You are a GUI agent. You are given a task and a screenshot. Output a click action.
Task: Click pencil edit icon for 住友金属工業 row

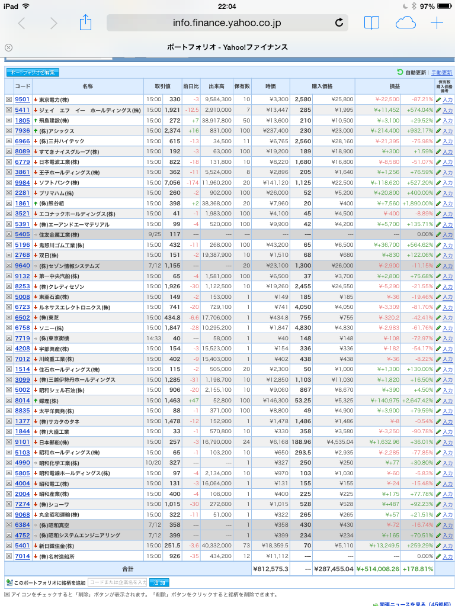pos(438,234)
